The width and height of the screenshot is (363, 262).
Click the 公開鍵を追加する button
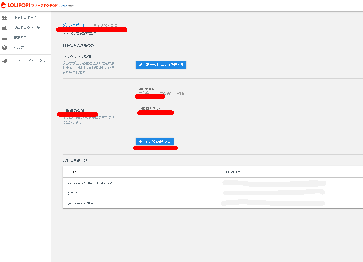155,141
